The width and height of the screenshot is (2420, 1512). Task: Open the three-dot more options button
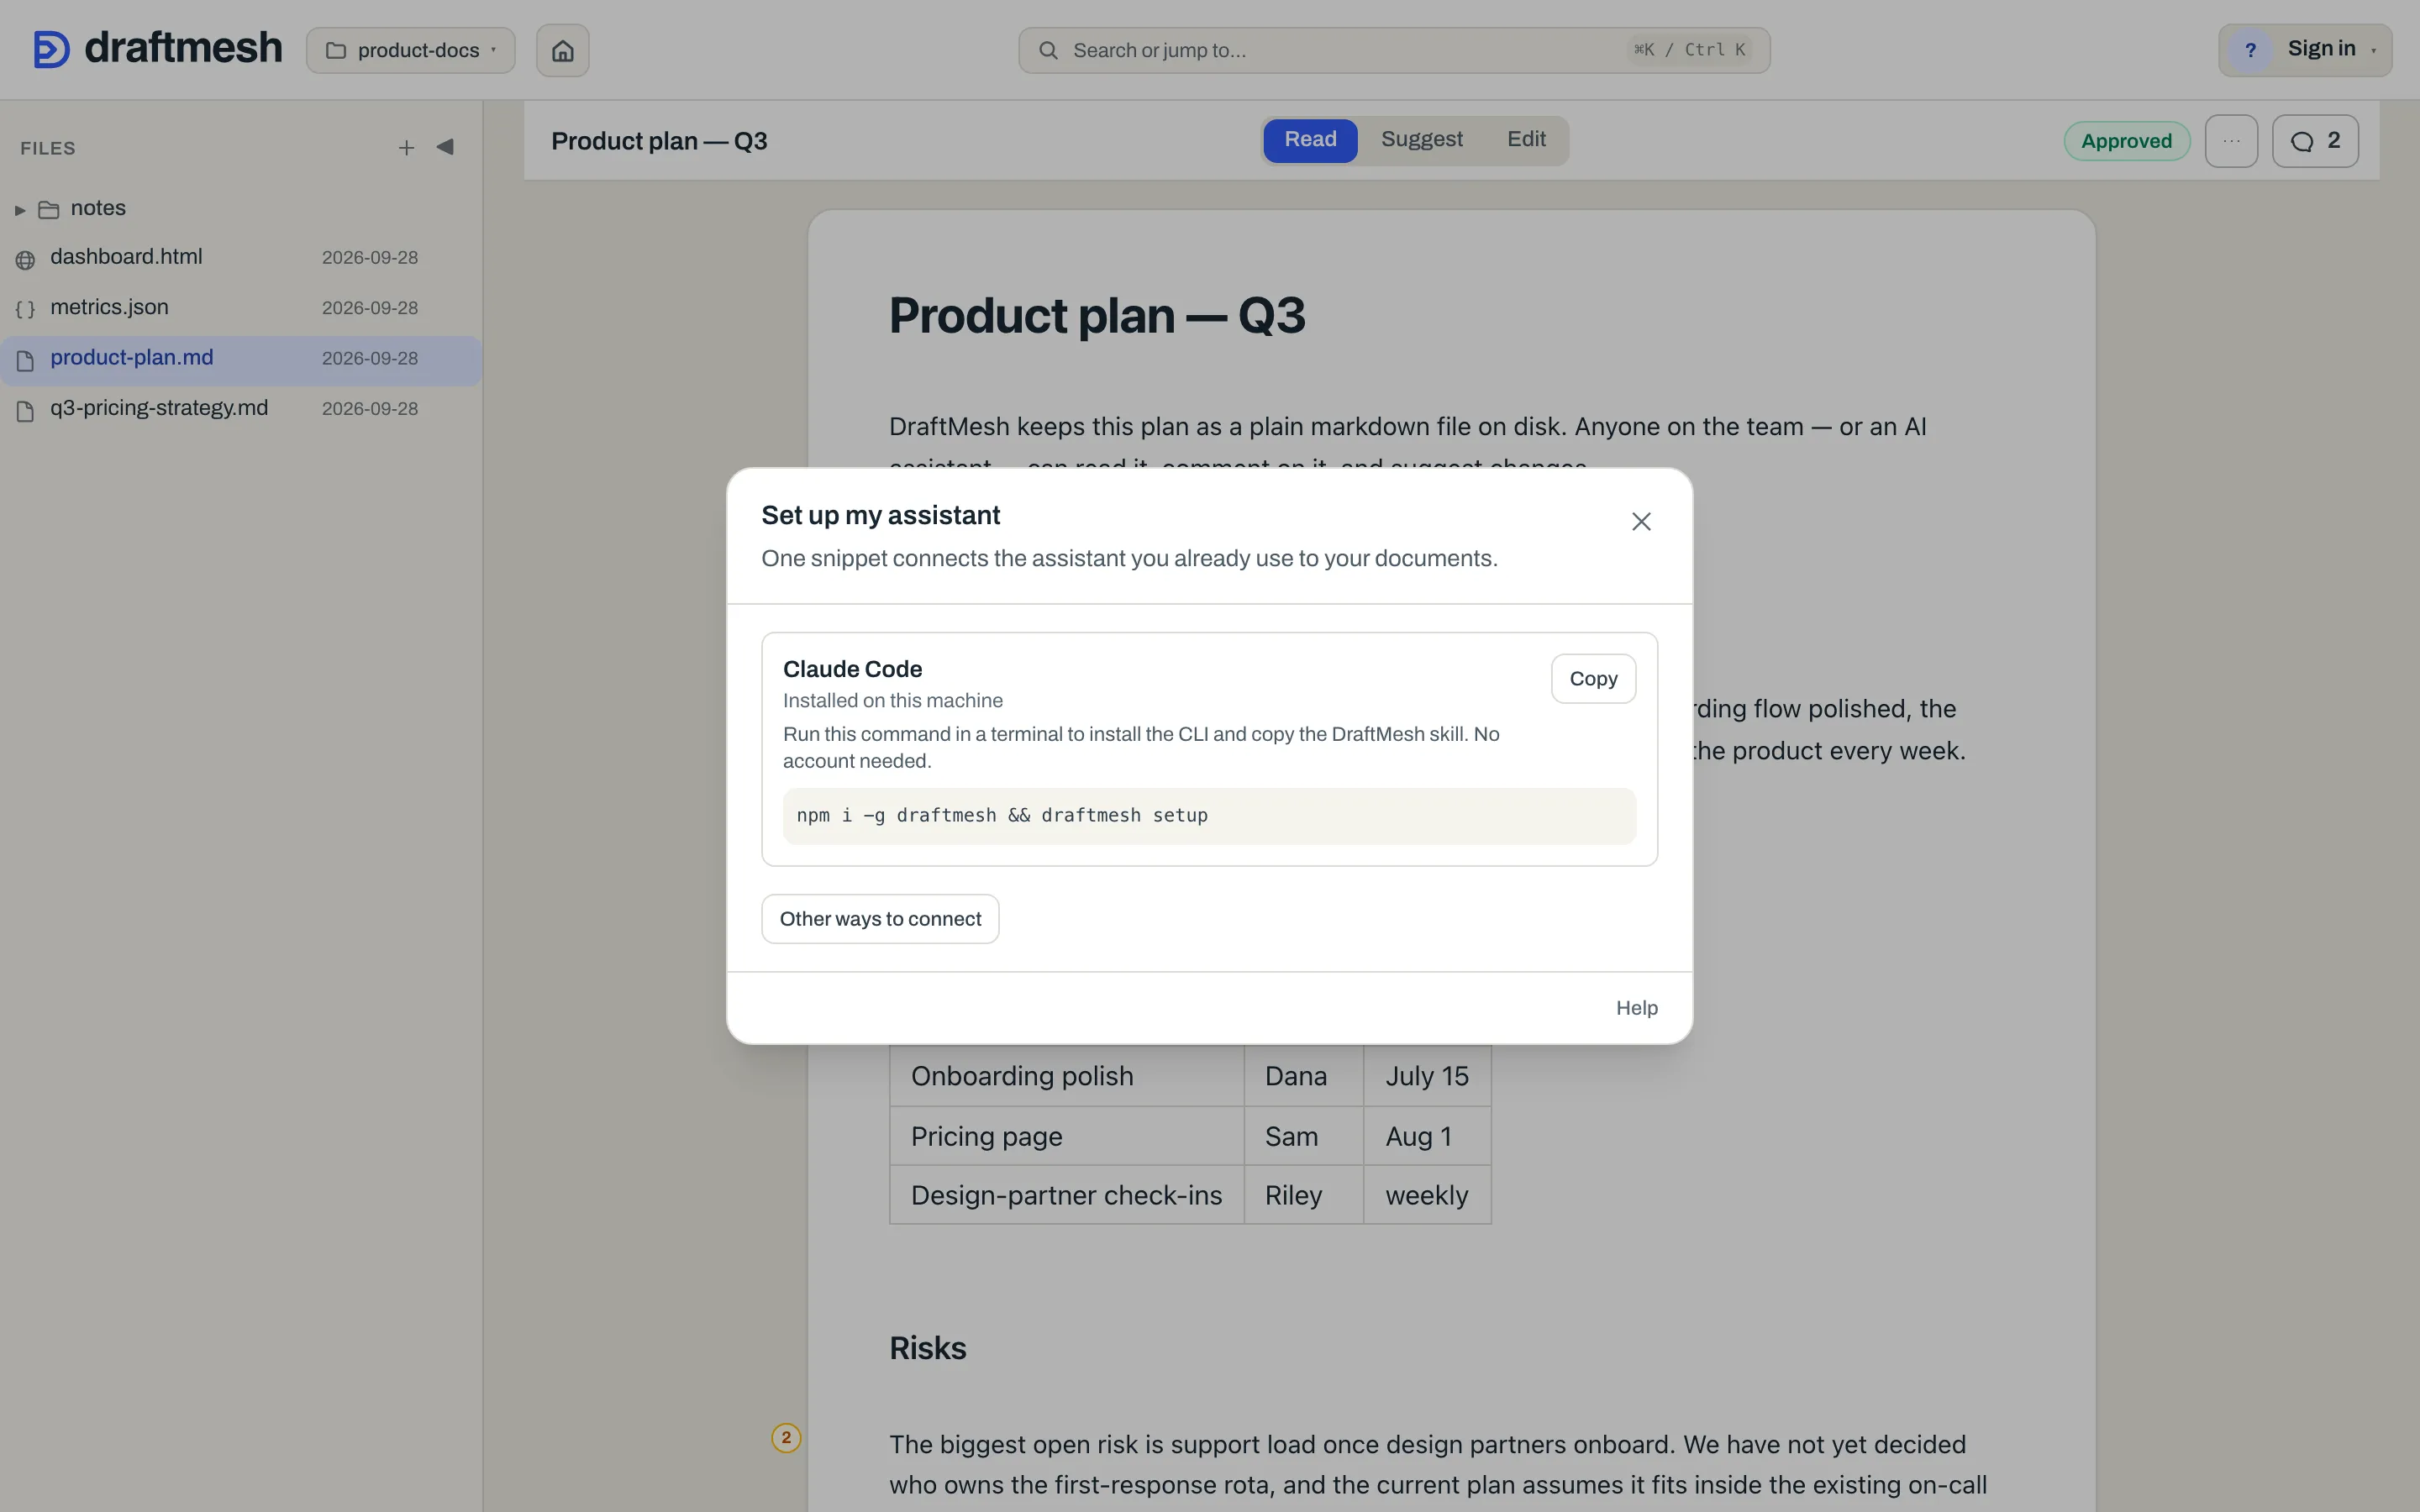coord(2231,141)
